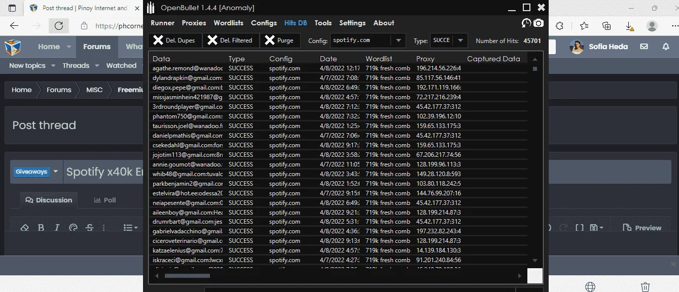
Task: Toggle strikethrough formatting in the editor
Action: [89, 228]
